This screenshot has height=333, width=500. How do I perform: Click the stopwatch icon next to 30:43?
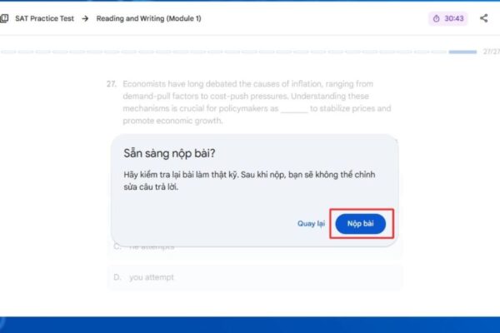point(436,18)
